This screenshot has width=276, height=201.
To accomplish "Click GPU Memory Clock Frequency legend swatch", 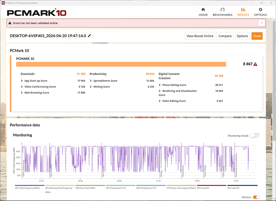I will point(60,185).
